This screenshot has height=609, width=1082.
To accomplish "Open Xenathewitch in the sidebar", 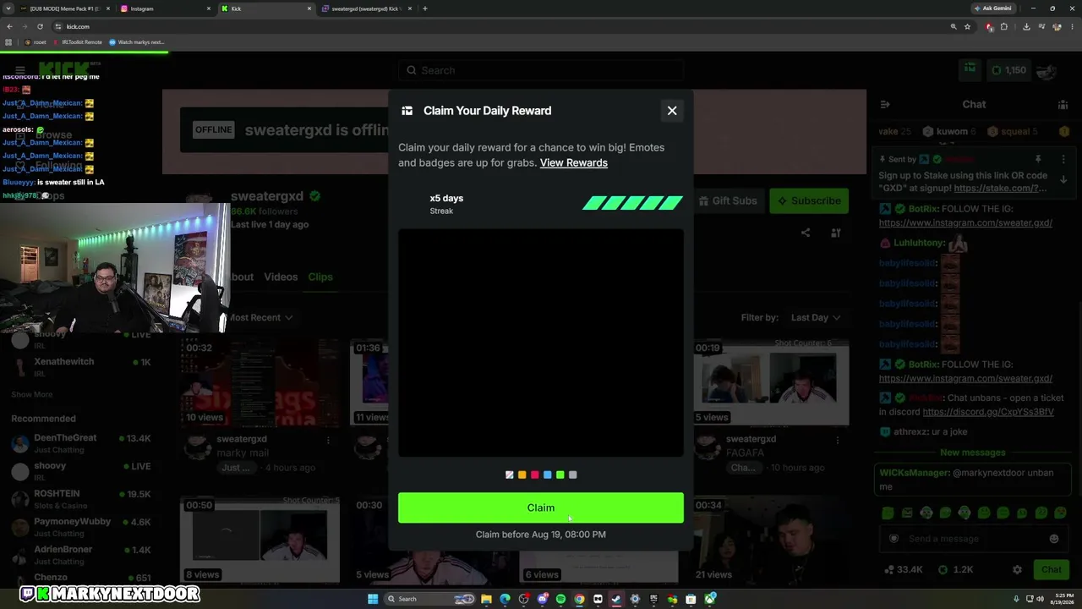I will (x=81, y=366).
